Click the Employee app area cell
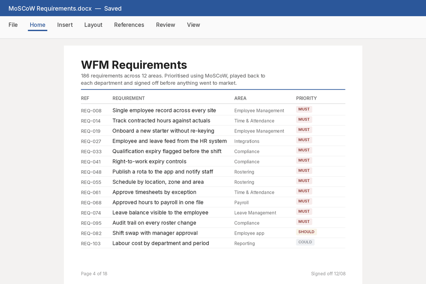The width and height of the screenshot is (426, 284). pos(249,233)
